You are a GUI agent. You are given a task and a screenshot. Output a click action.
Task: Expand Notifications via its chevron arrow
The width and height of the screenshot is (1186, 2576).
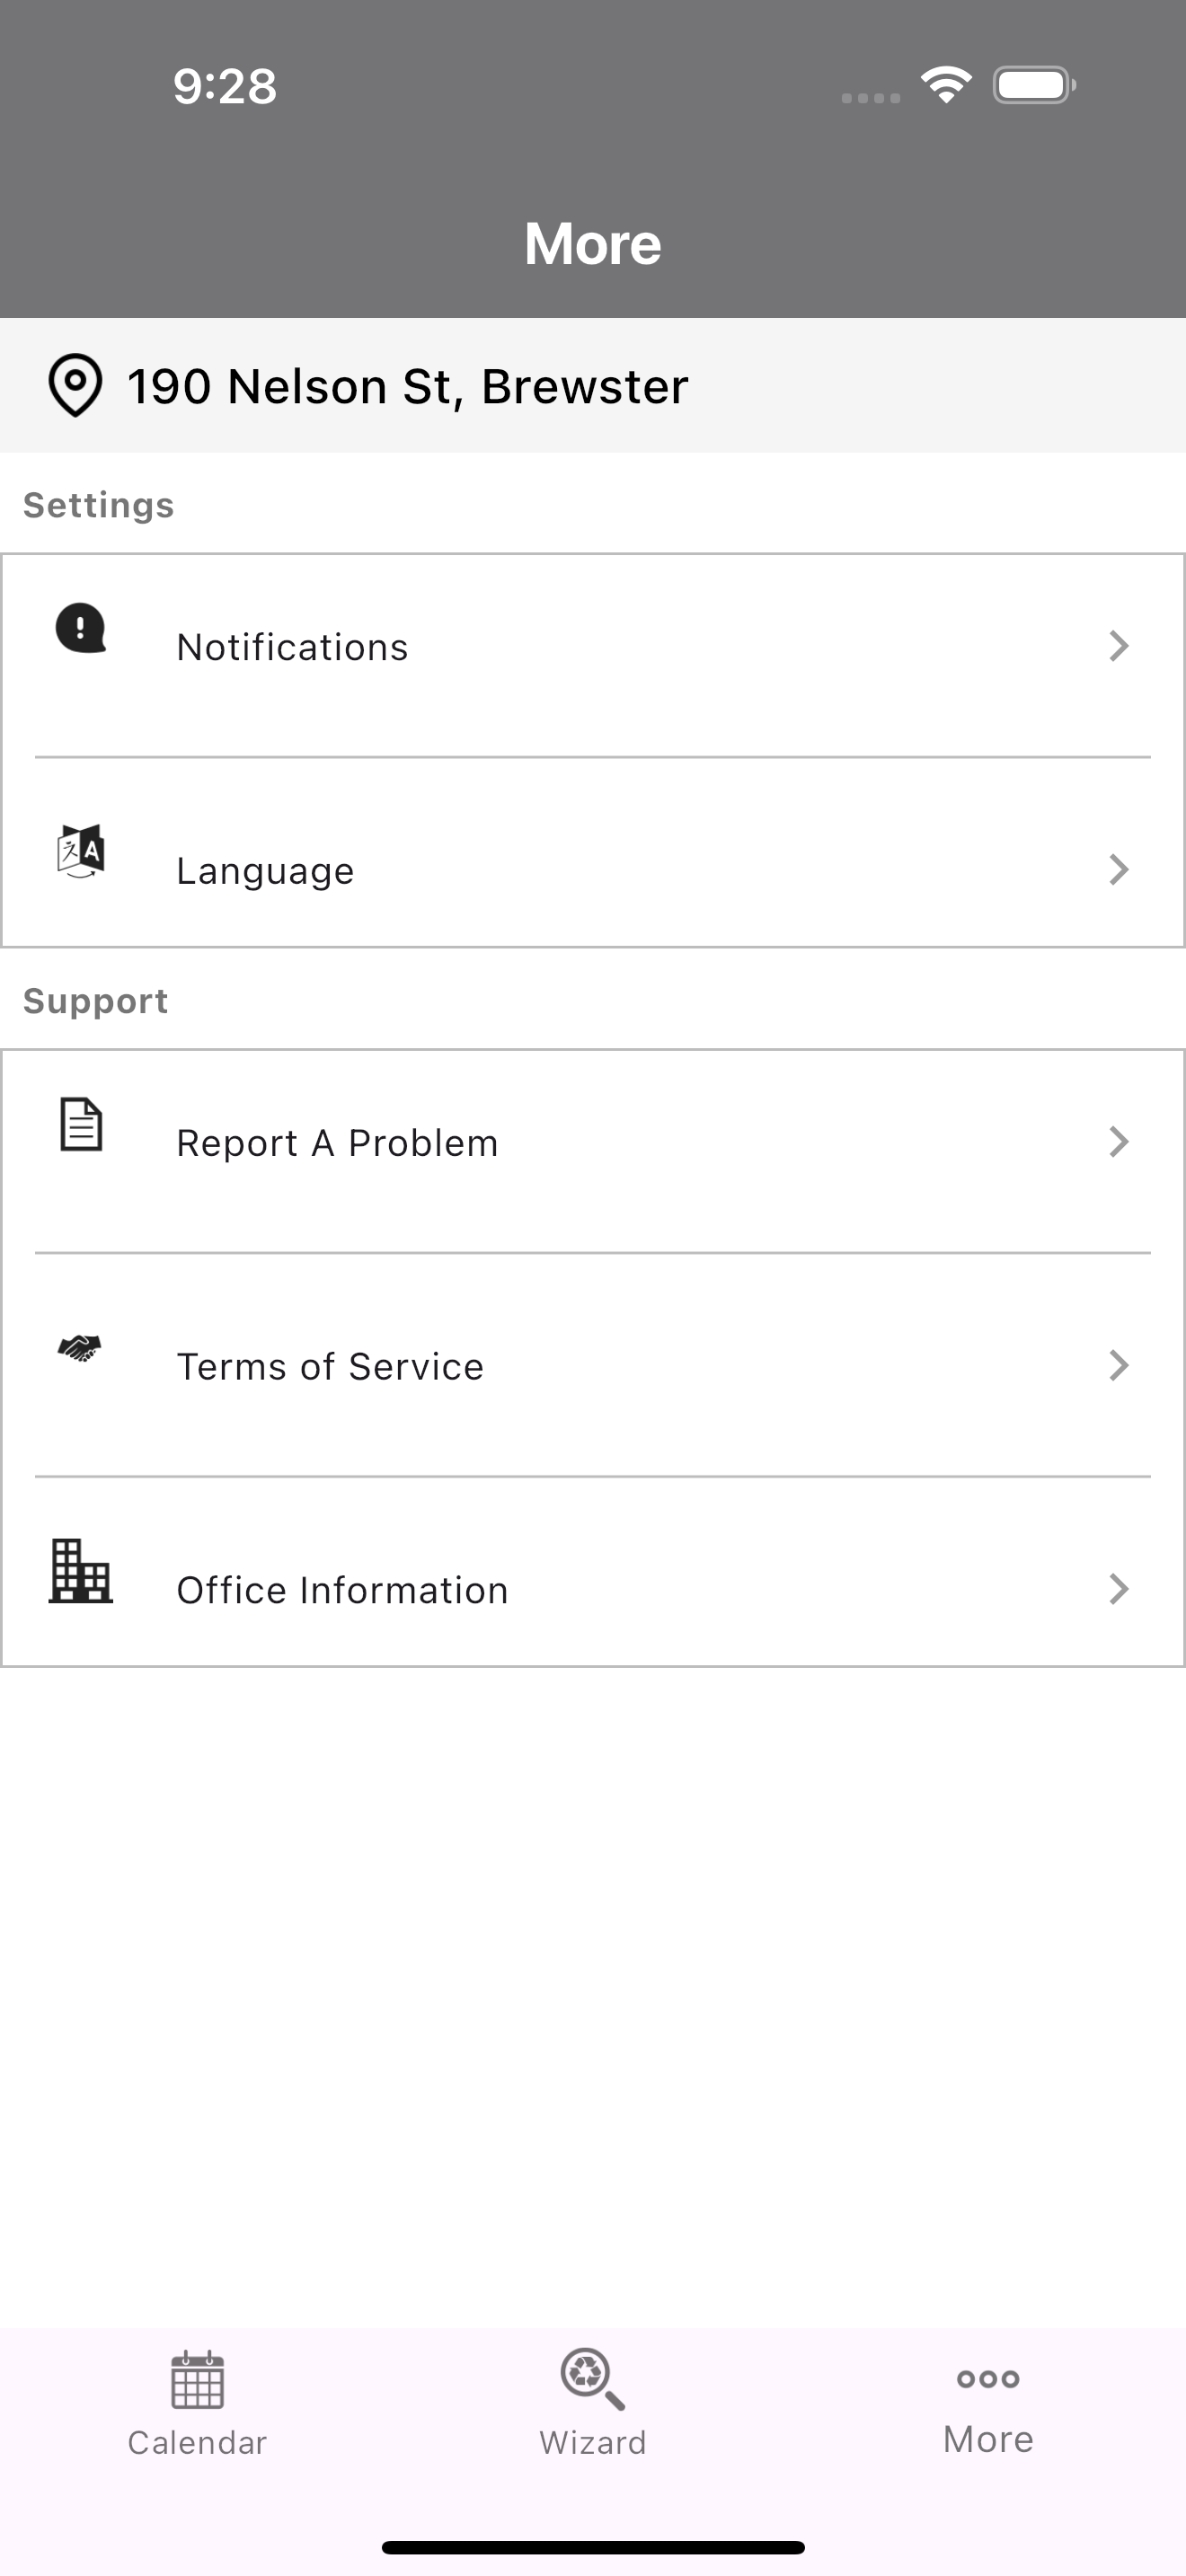pos(1119,646)
